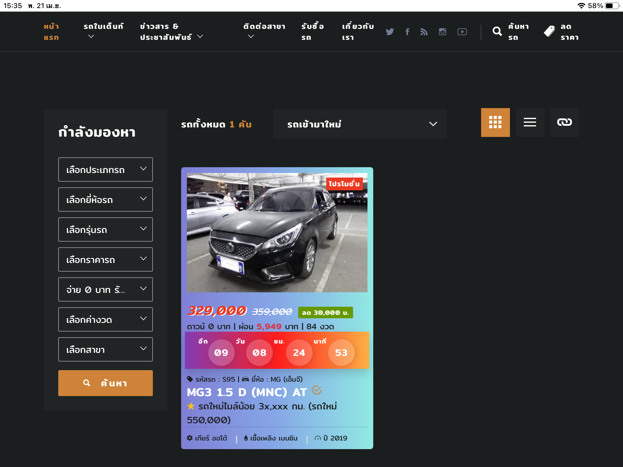This screenshot has height=467, width=623.
Task: Open the MG3 1.5 D (MNC) AT listing
Action: pyautogui.click(x=247, y=392)
